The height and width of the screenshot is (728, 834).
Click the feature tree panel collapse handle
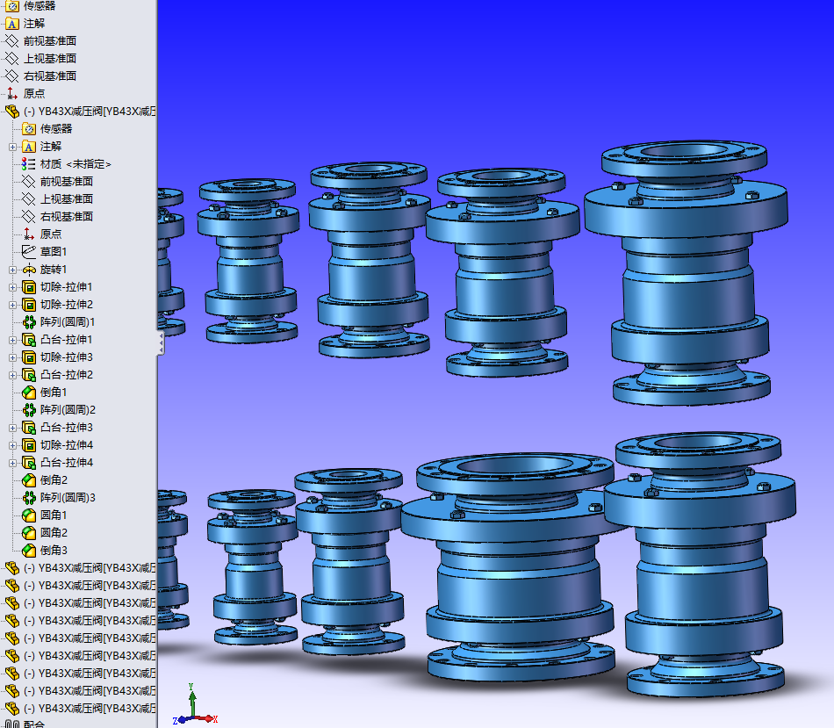click(x=161, y=343)
